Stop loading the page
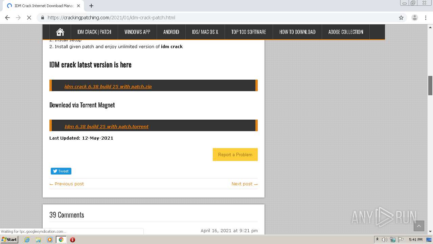This screenshot has height=244, width=433. 29,18
